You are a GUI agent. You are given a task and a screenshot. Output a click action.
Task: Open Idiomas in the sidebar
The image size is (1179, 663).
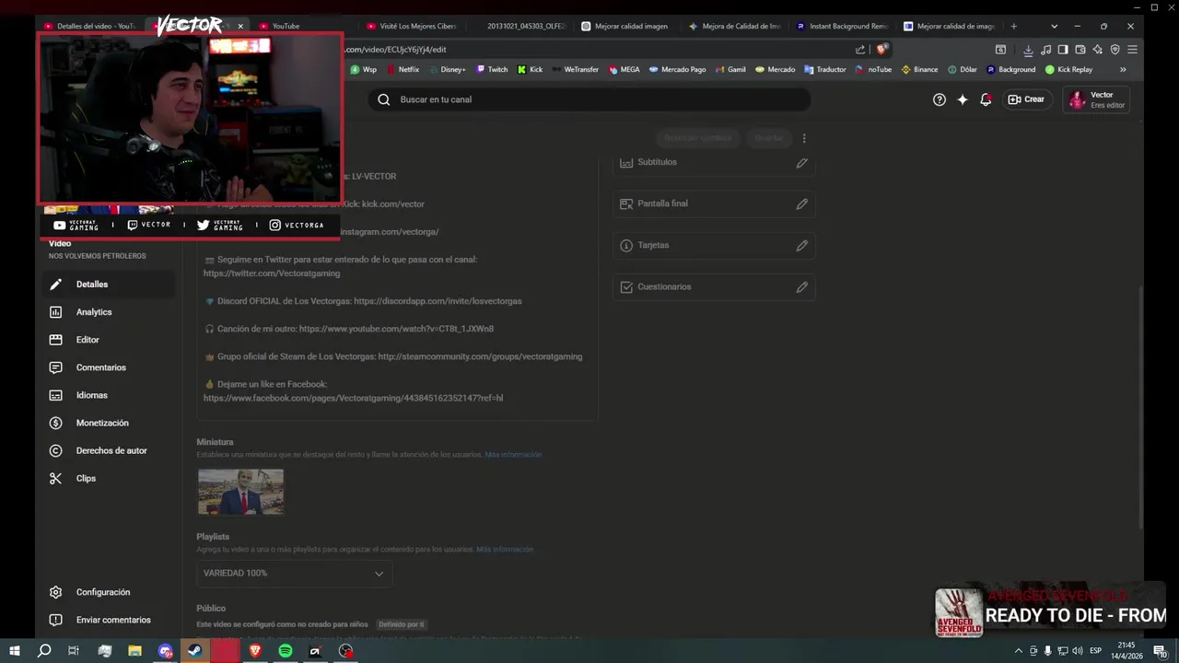click(x=109, y=395)
